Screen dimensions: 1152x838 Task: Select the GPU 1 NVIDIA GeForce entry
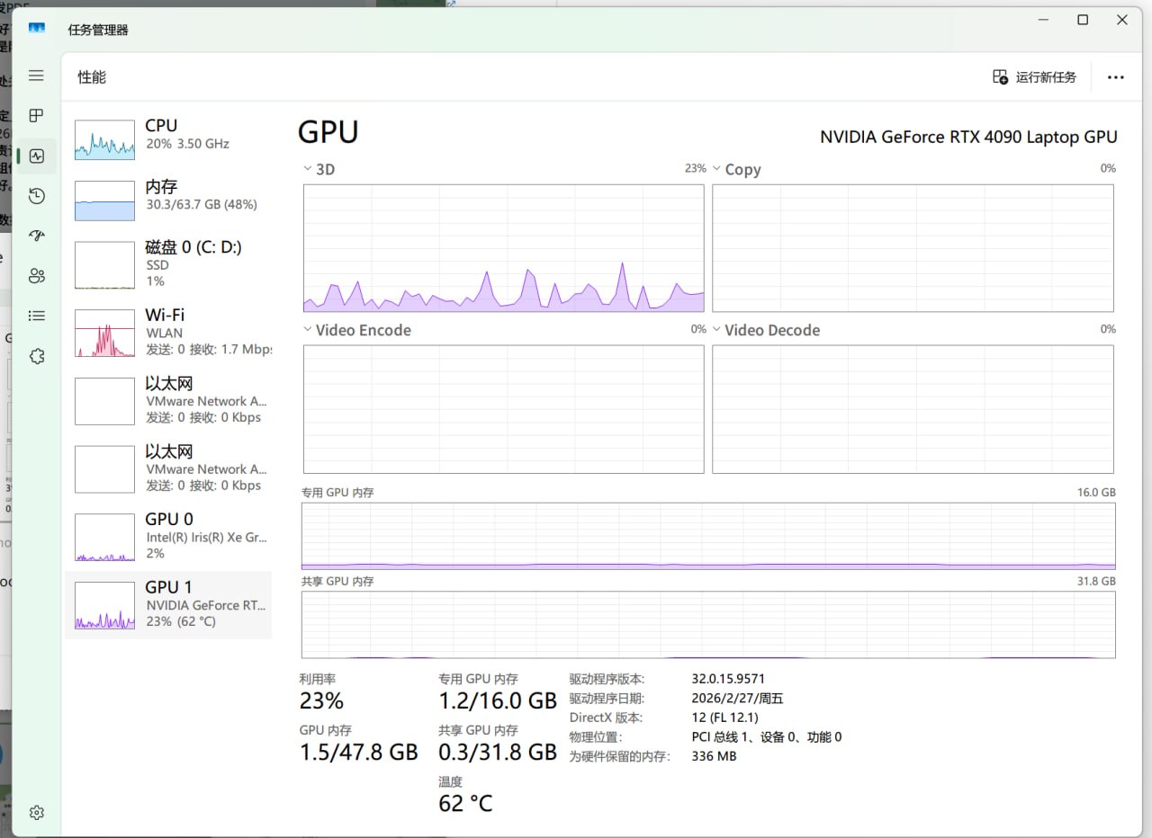coord(168,604)
